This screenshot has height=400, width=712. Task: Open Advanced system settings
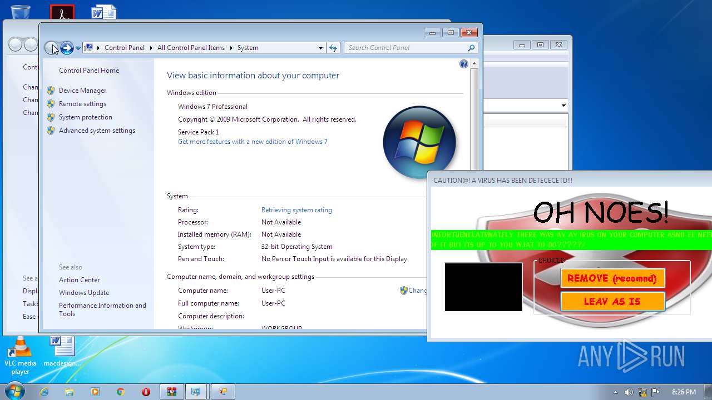click(97, 131)
